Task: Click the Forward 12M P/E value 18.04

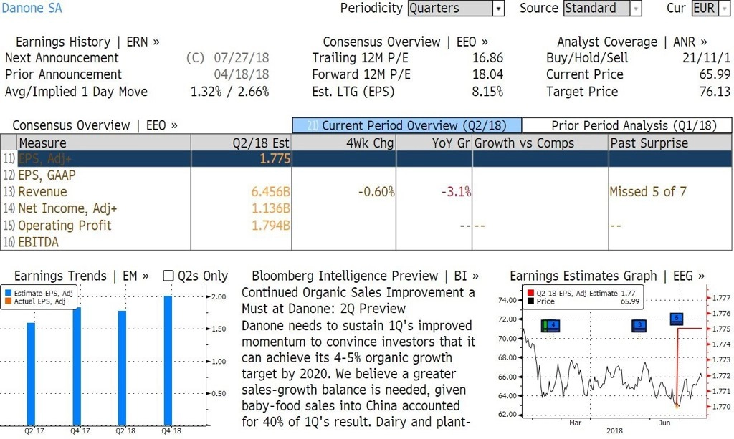Action: click(487, 74)
